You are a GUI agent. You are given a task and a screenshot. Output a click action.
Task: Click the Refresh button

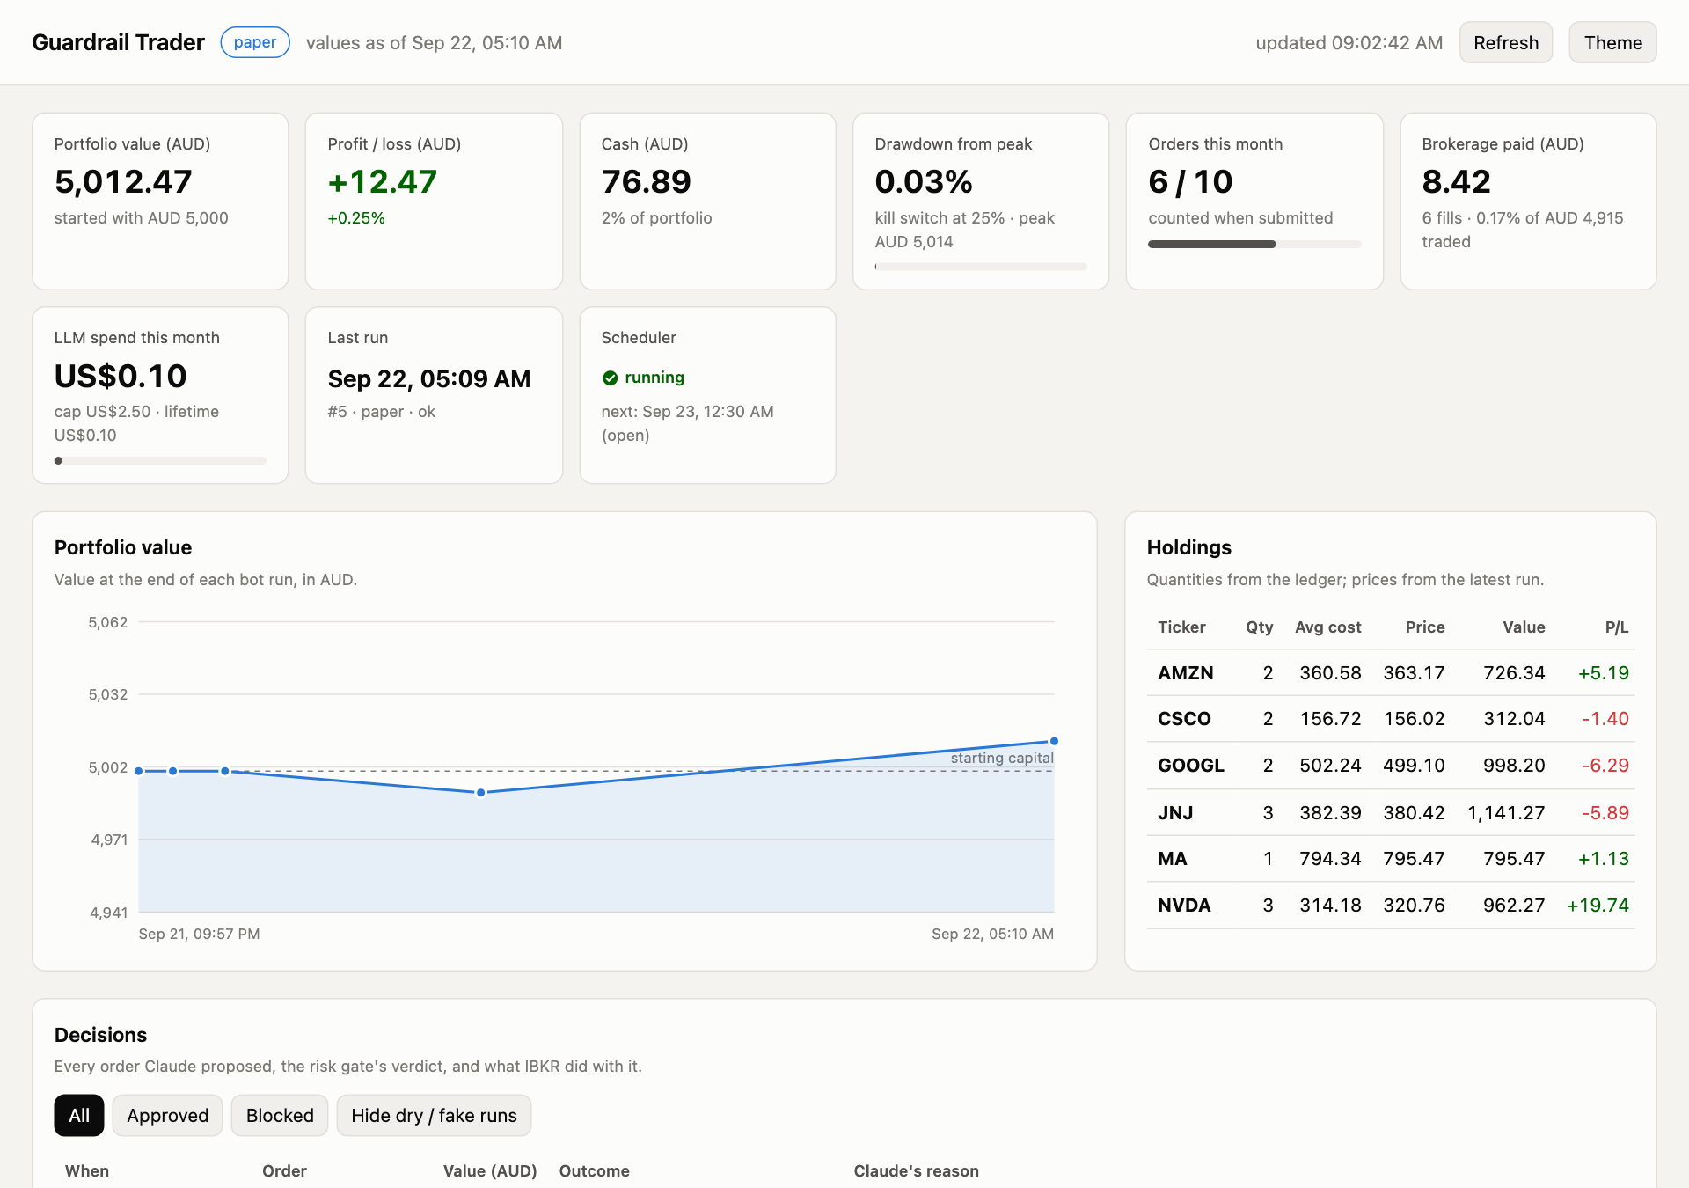coord(1506,42)
